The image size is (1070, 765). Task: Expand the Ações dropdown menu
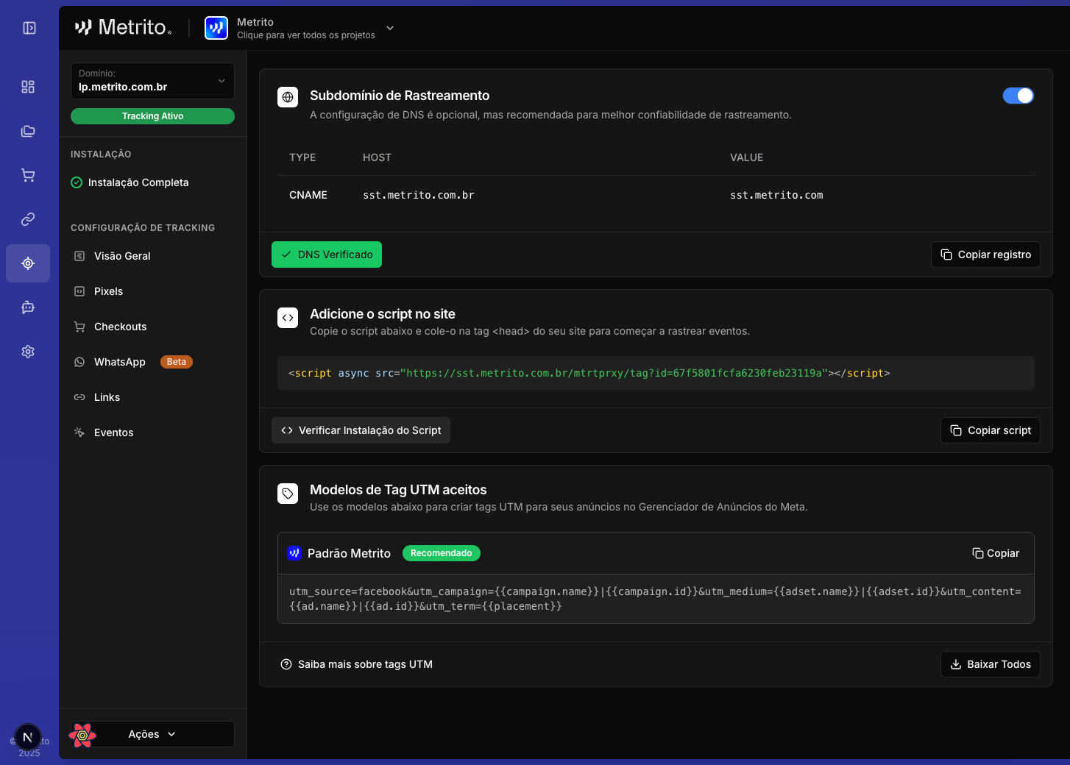click(x=152, y=734)
